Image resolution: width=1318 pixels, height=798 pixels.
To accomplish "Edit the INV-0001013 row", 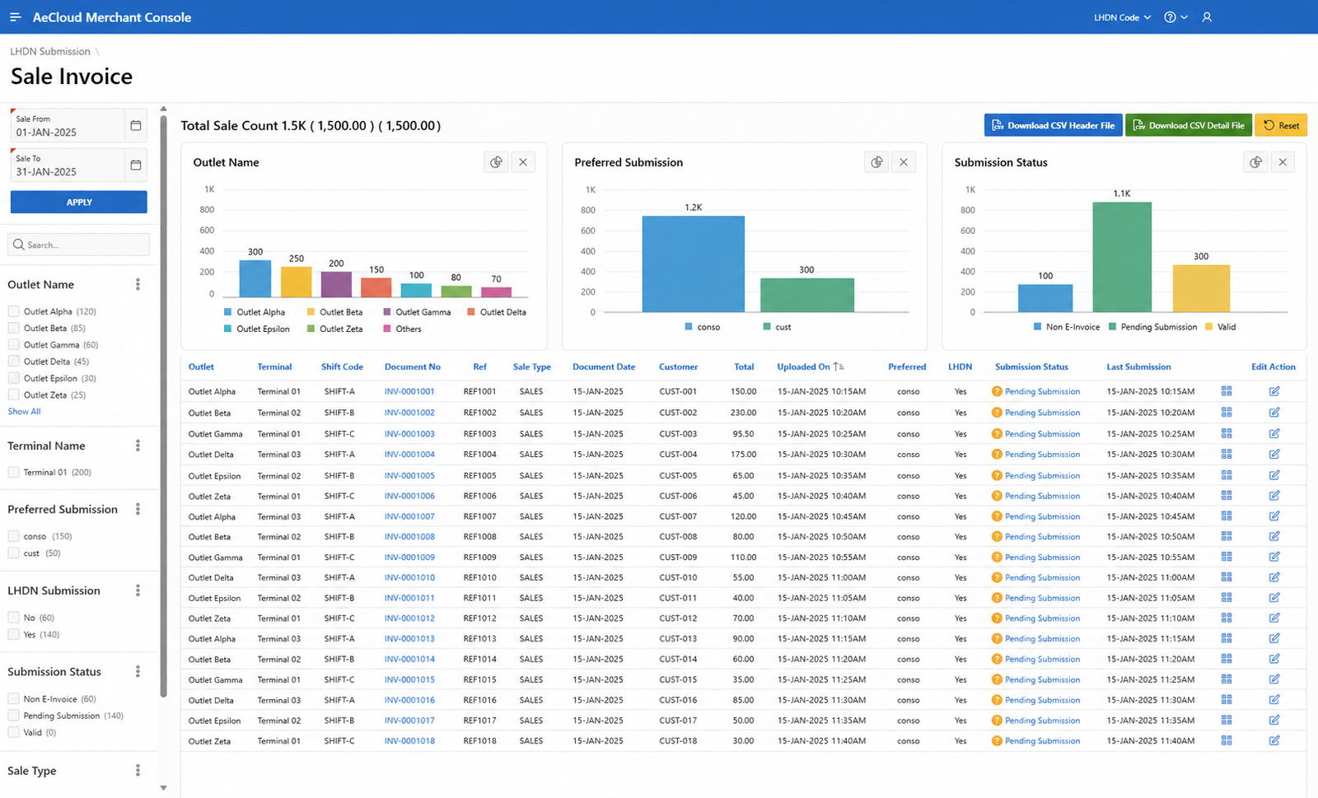I will (1274, 638).
